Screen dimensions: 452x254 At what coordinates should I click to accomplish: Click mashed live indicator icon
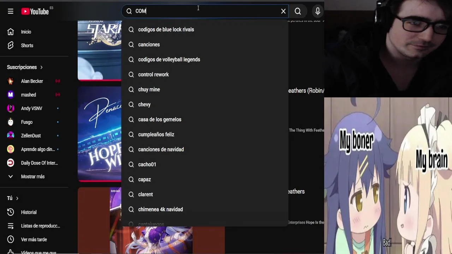[x=58, y=95]
